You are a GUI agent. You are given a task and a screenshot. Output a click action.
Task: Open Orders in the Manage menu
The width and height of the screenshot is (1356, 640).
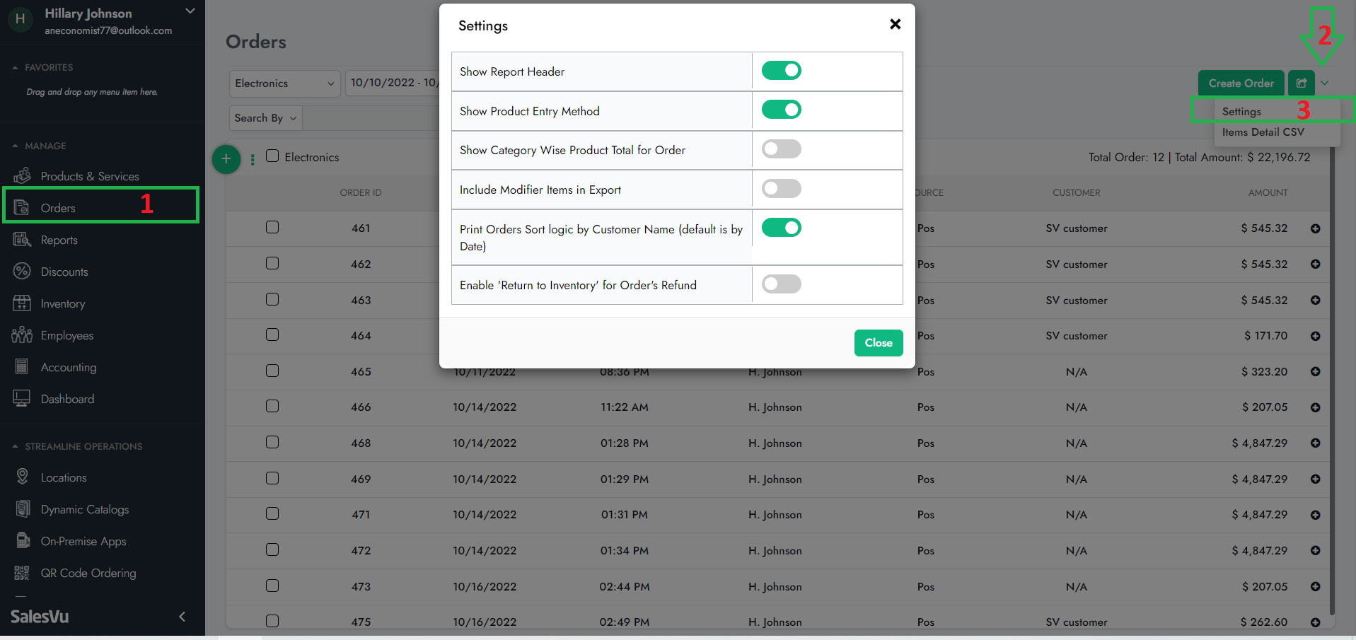(58, 208)
